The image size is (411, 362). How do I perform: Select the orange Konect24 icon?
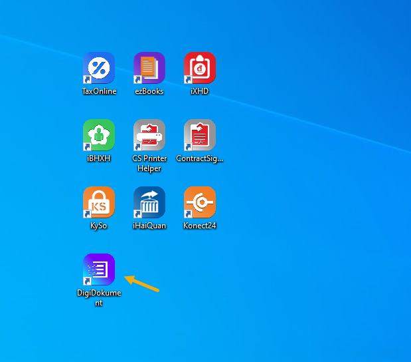point(199,202)
